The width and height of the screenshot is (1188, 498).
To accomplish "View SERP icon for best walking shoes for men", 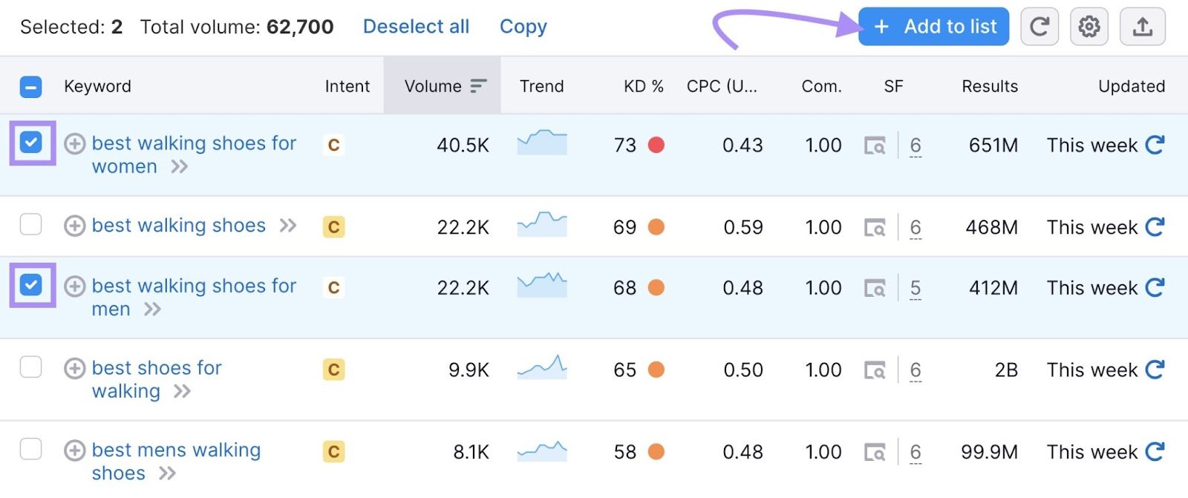I will point(875,288).
